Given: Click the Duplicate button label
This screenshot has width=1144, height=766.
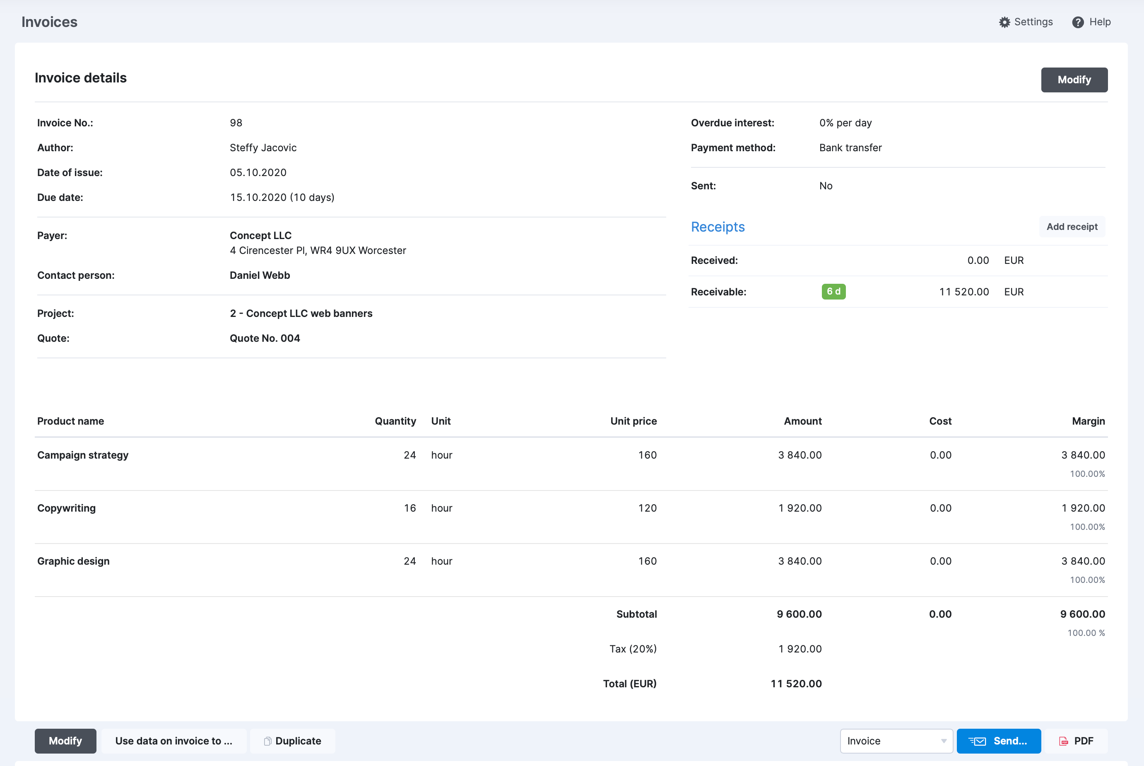Looking at the screenshot, I should (298, 741).
